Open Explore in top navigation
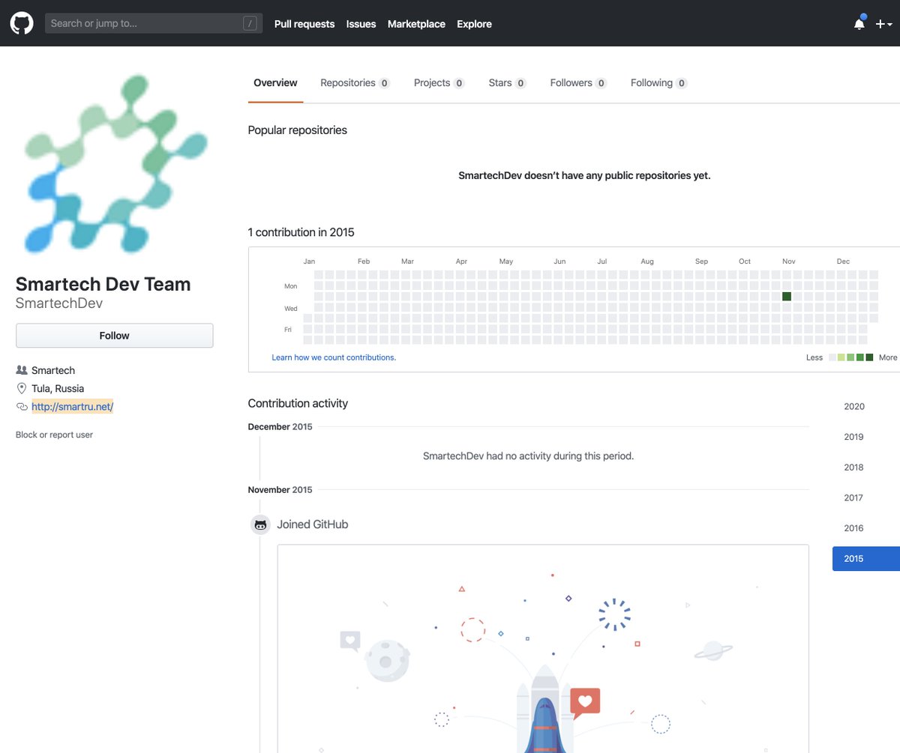 [474, 24]
